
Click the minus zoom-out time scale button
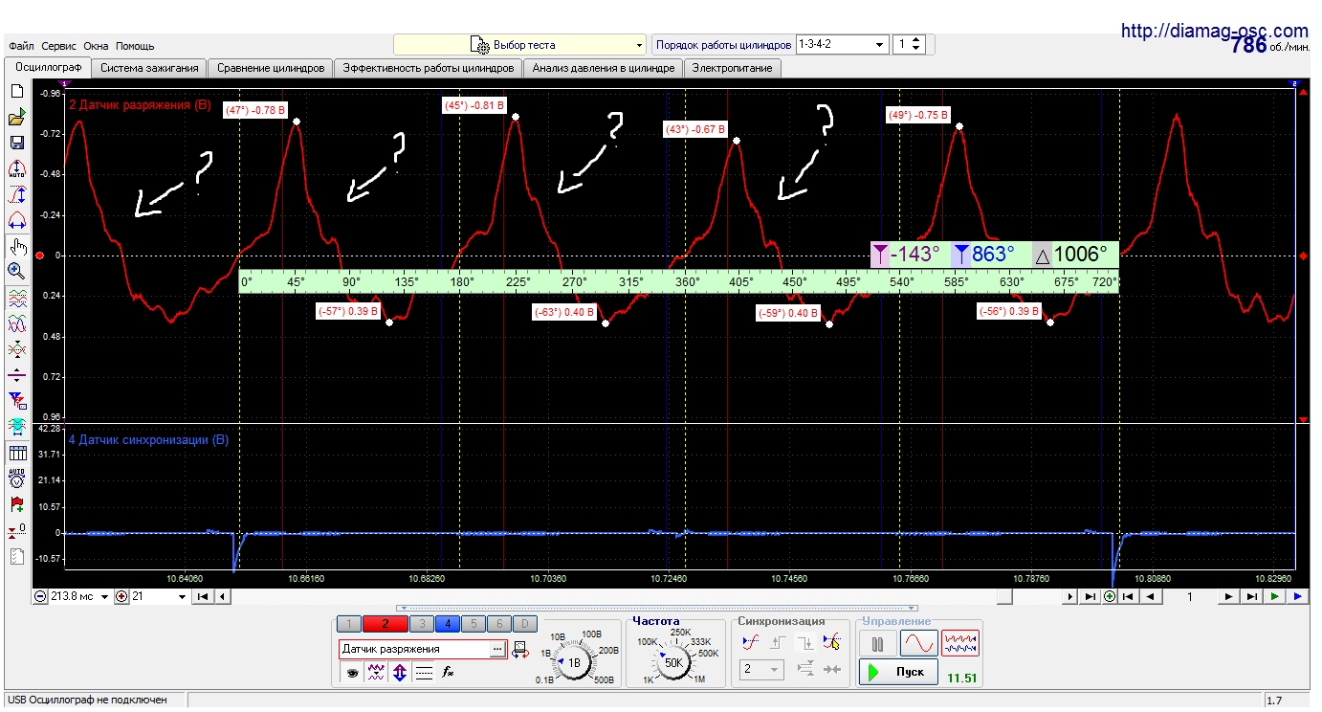tap(40, 596)
